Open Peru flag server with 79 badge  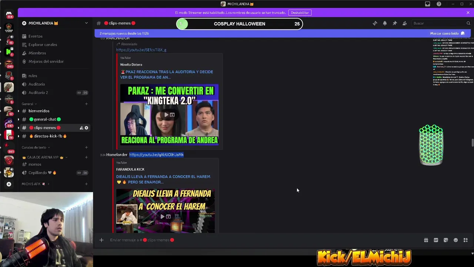pos(9,135)
